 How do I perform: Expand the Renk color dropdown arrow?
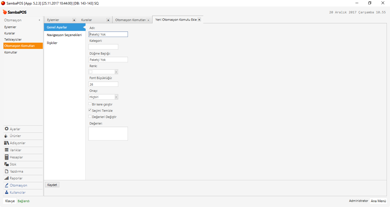tap(116, 72)
